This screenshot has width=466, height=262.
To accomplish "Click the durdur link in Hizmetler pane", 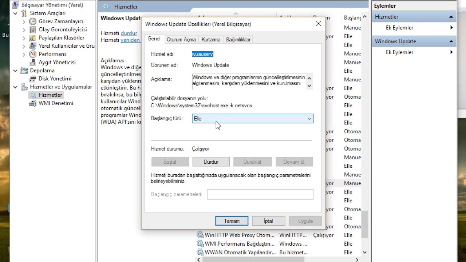I will click(x=129, y=33).
